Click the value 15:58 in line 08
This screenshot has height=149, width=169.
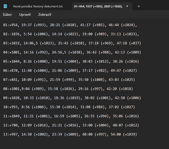pos(53,89)
